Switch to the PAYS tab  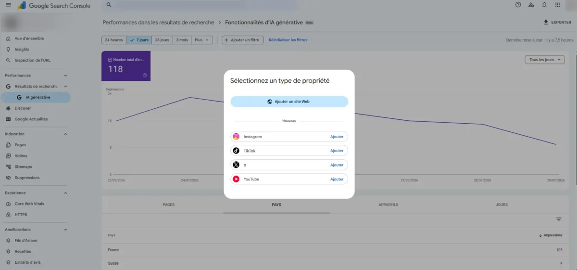click(276, 205)
